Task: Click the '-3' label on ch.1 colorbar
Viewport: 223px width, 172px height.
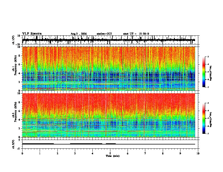Action: 208,56
